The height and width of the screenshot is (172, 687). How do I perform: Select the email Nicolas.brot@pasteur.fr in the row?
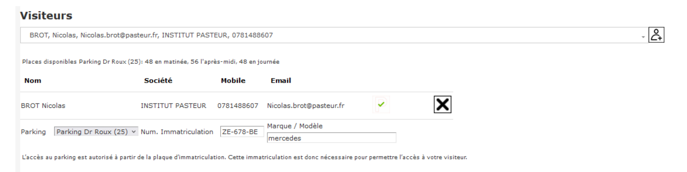tap(305, 106)
